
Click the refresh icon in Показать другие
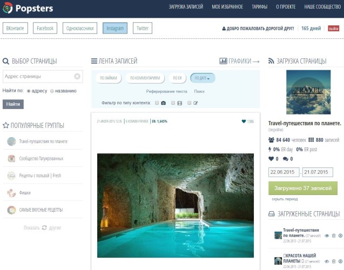coord(44,228)
